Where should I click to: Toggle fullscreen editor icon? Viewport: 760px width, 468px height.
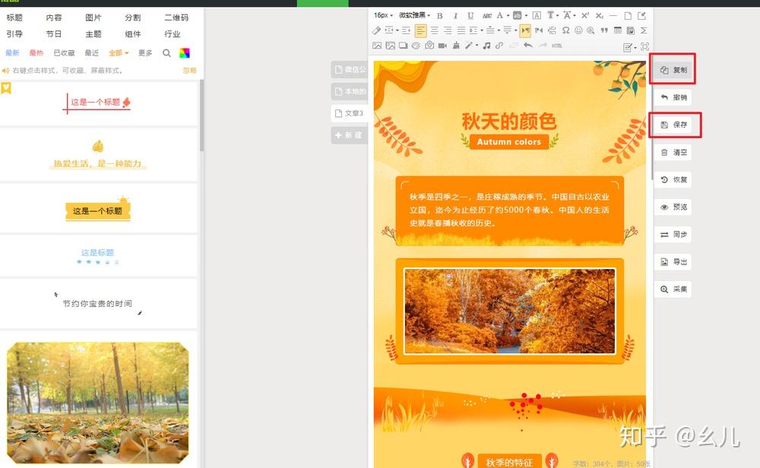(644, 46)
